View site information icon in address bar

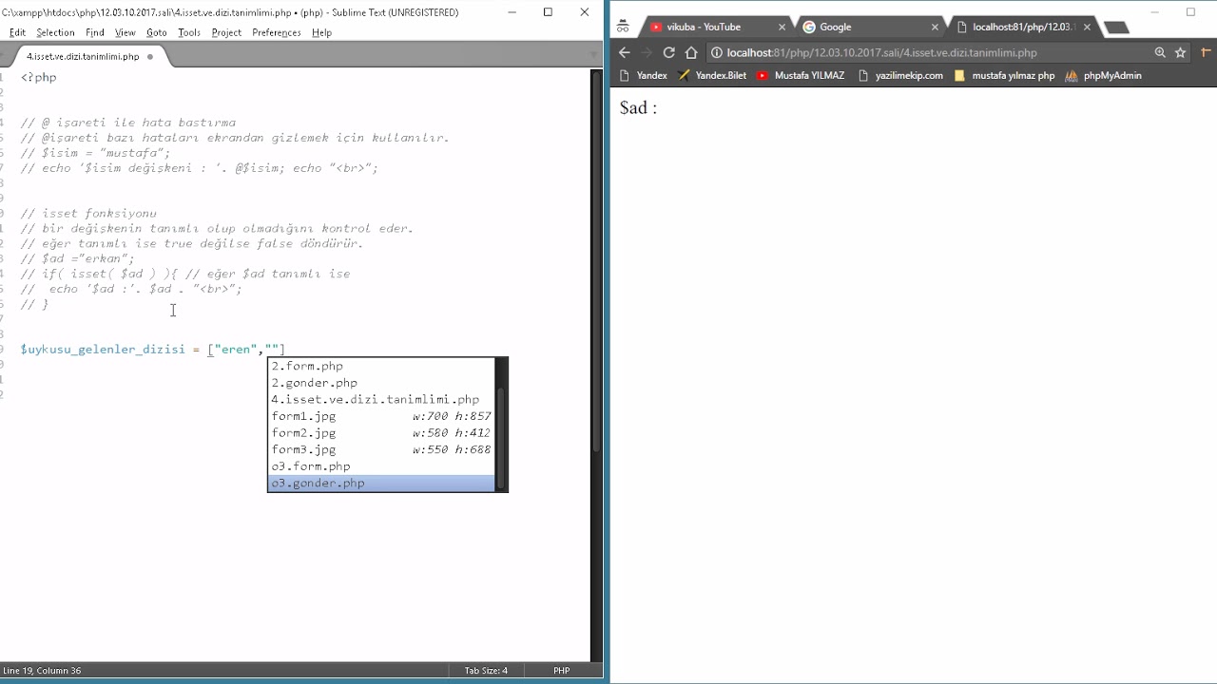(717, 52)
